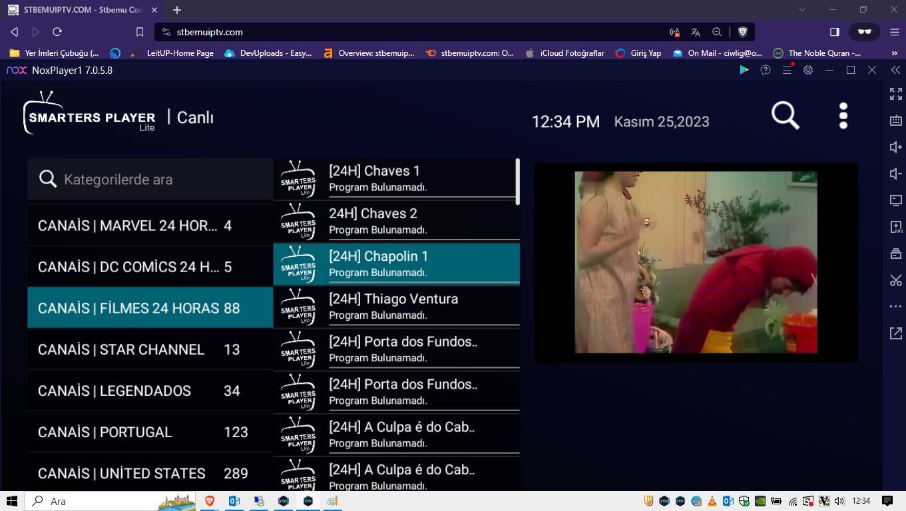The image size is (906, 511).
Task: Open the page translate icon
Action: coord(696,32)
